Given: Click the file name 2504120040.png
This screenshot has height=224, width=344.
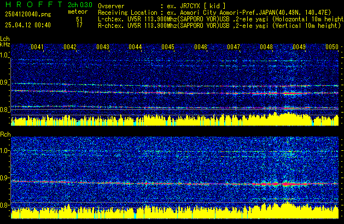Looking at the screenshot, I should coord(28,14).
